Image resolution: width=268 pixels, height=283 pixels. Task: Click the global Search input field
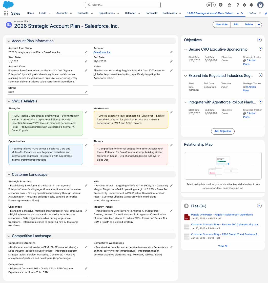coord(123,5)
